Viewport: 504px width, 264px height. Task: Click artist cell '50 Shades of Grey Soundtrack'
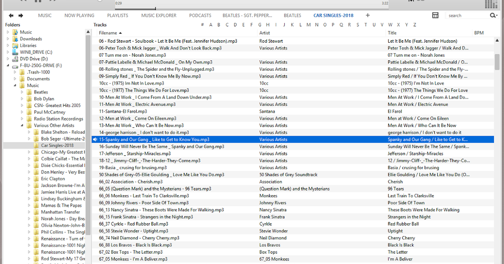click(289, 175)
